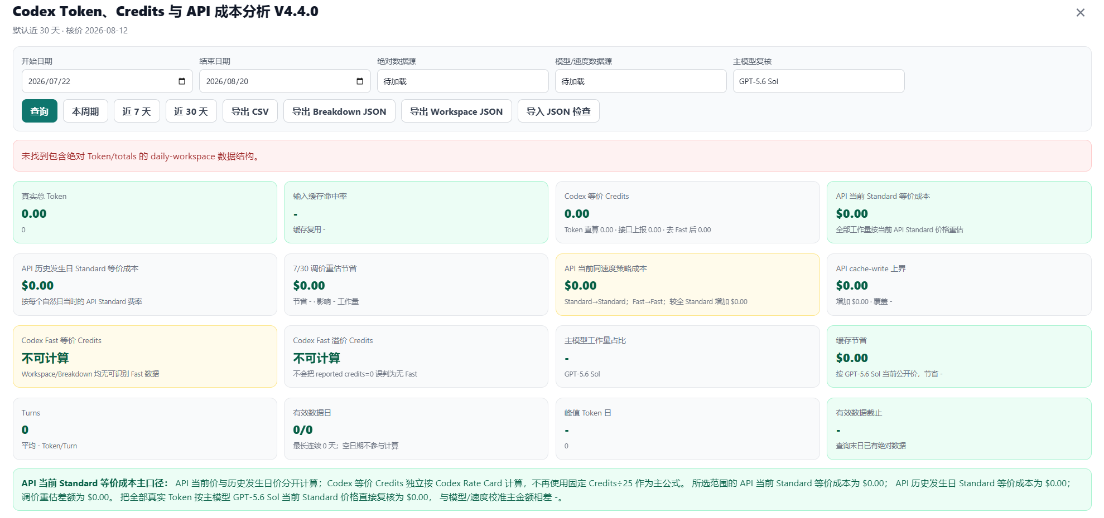Select the 缓存复用 - subtext
This screenshot has width=1104, height=518.
click(x=309, y=229)
